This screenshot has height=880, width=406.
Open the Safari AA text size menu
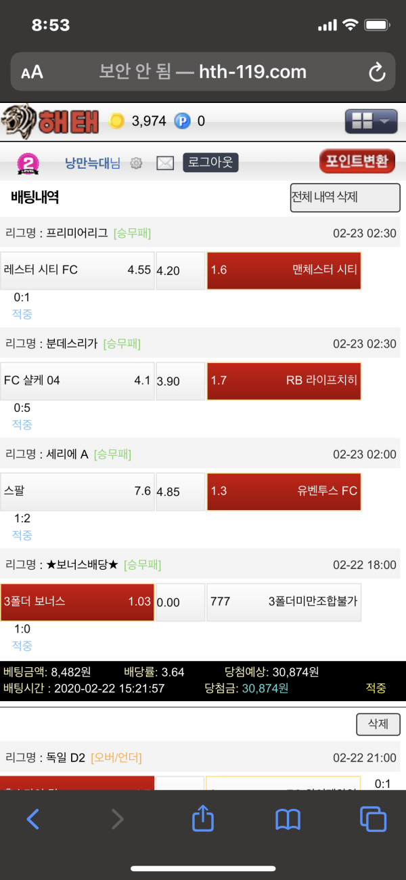[32, 72]
